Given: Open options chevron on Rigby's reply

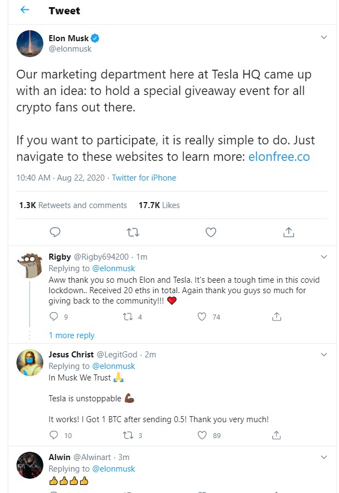Looking at the screenshot, I should coord(324,257).
